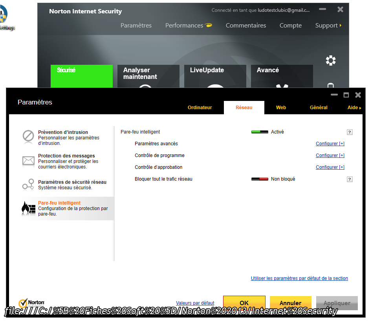Click the Avancé tile
Image resolution: width=370 pixels, height=322 pixels.
coord(282,76)
